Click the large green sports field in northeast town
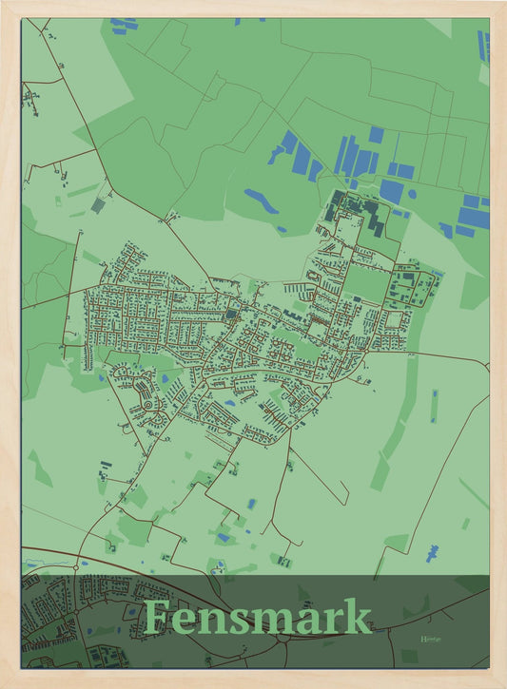507x689 pixels. click(x=366, y=283)
